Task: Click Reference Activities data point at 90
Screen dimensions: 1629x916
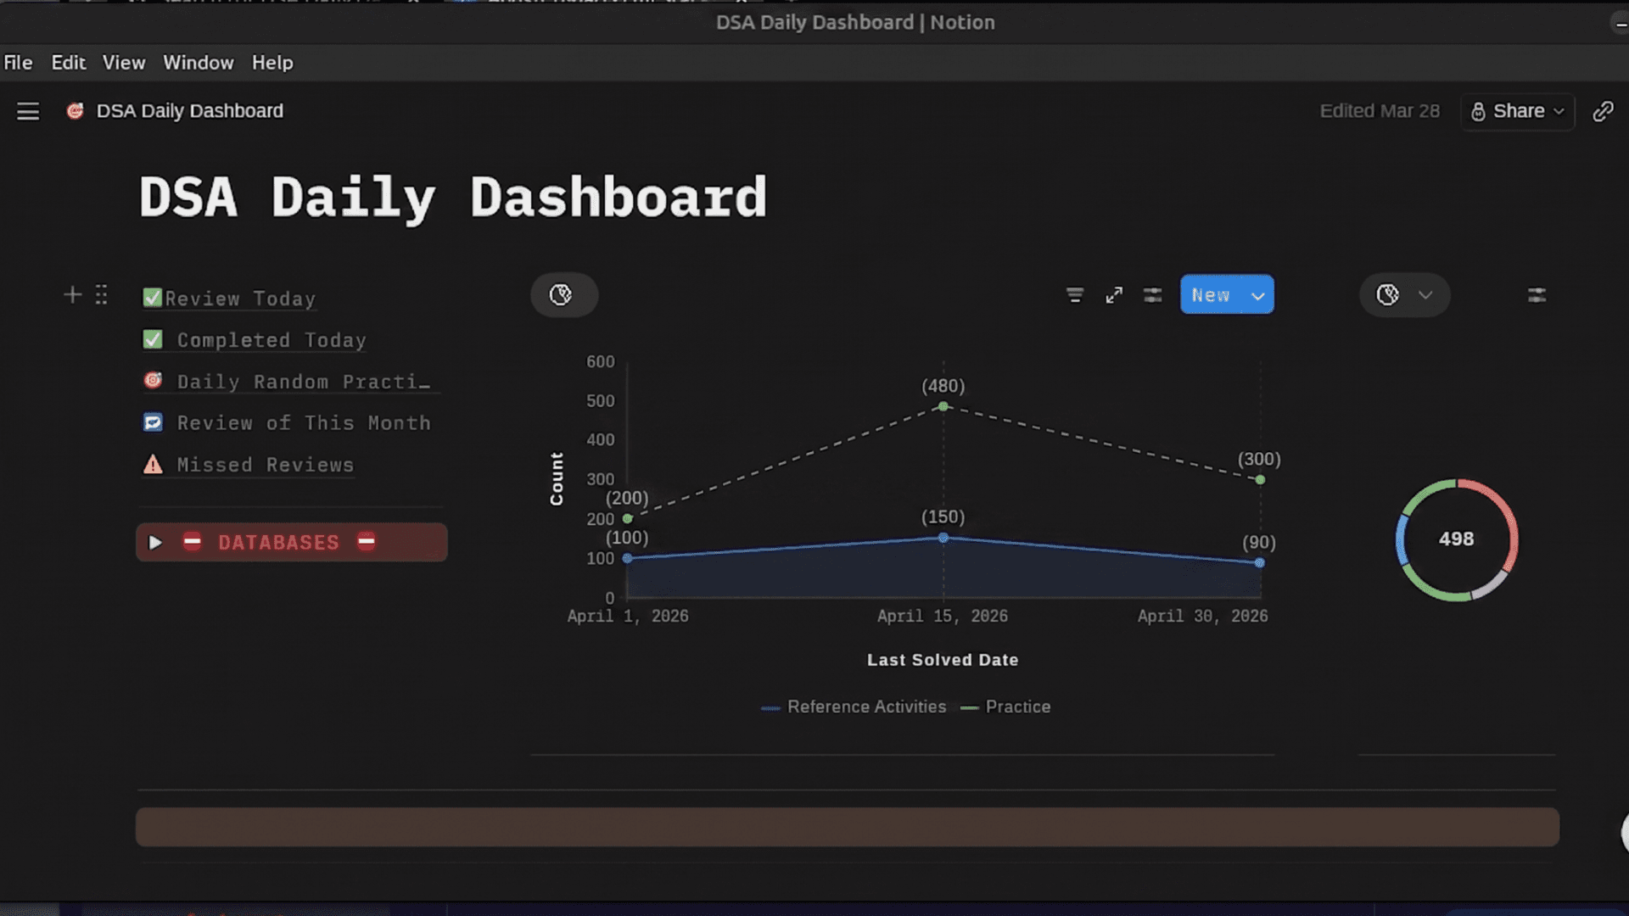Action: pyautogui.click(x=1260, y=562)
